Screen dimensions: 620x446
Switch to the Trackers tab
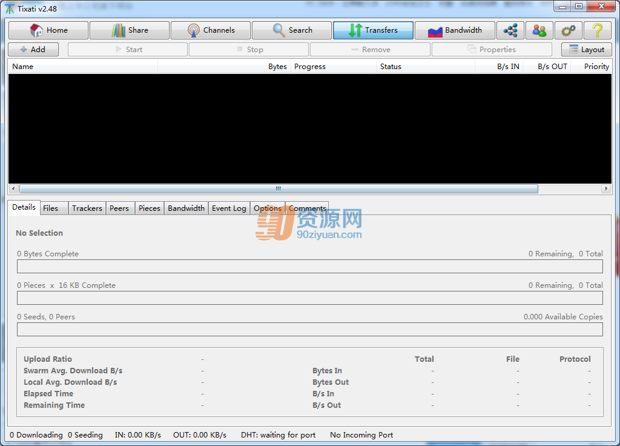pyautogui.click(x=87, y=208)
